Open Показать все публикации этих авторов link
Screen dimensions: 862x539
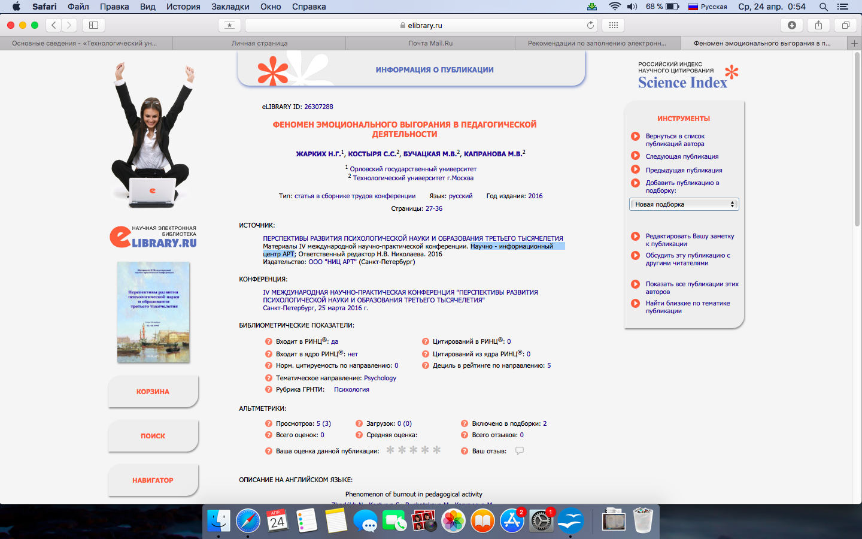point(692,288)
